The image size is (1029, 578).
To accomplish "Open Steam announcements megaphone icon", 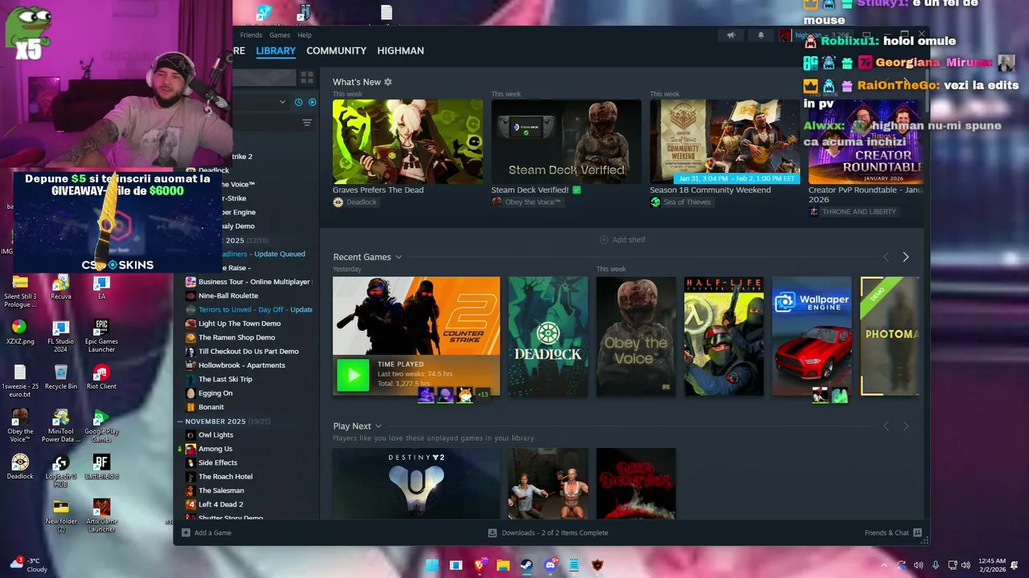I will pyautogui.click(x=731, y=35).
